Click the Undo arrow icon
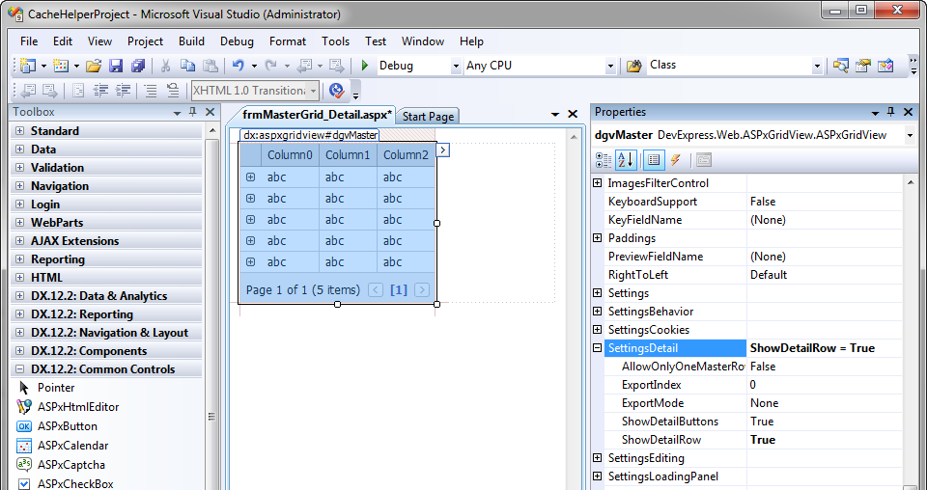Viewport: 927px width, 490px height. (238, 66)
